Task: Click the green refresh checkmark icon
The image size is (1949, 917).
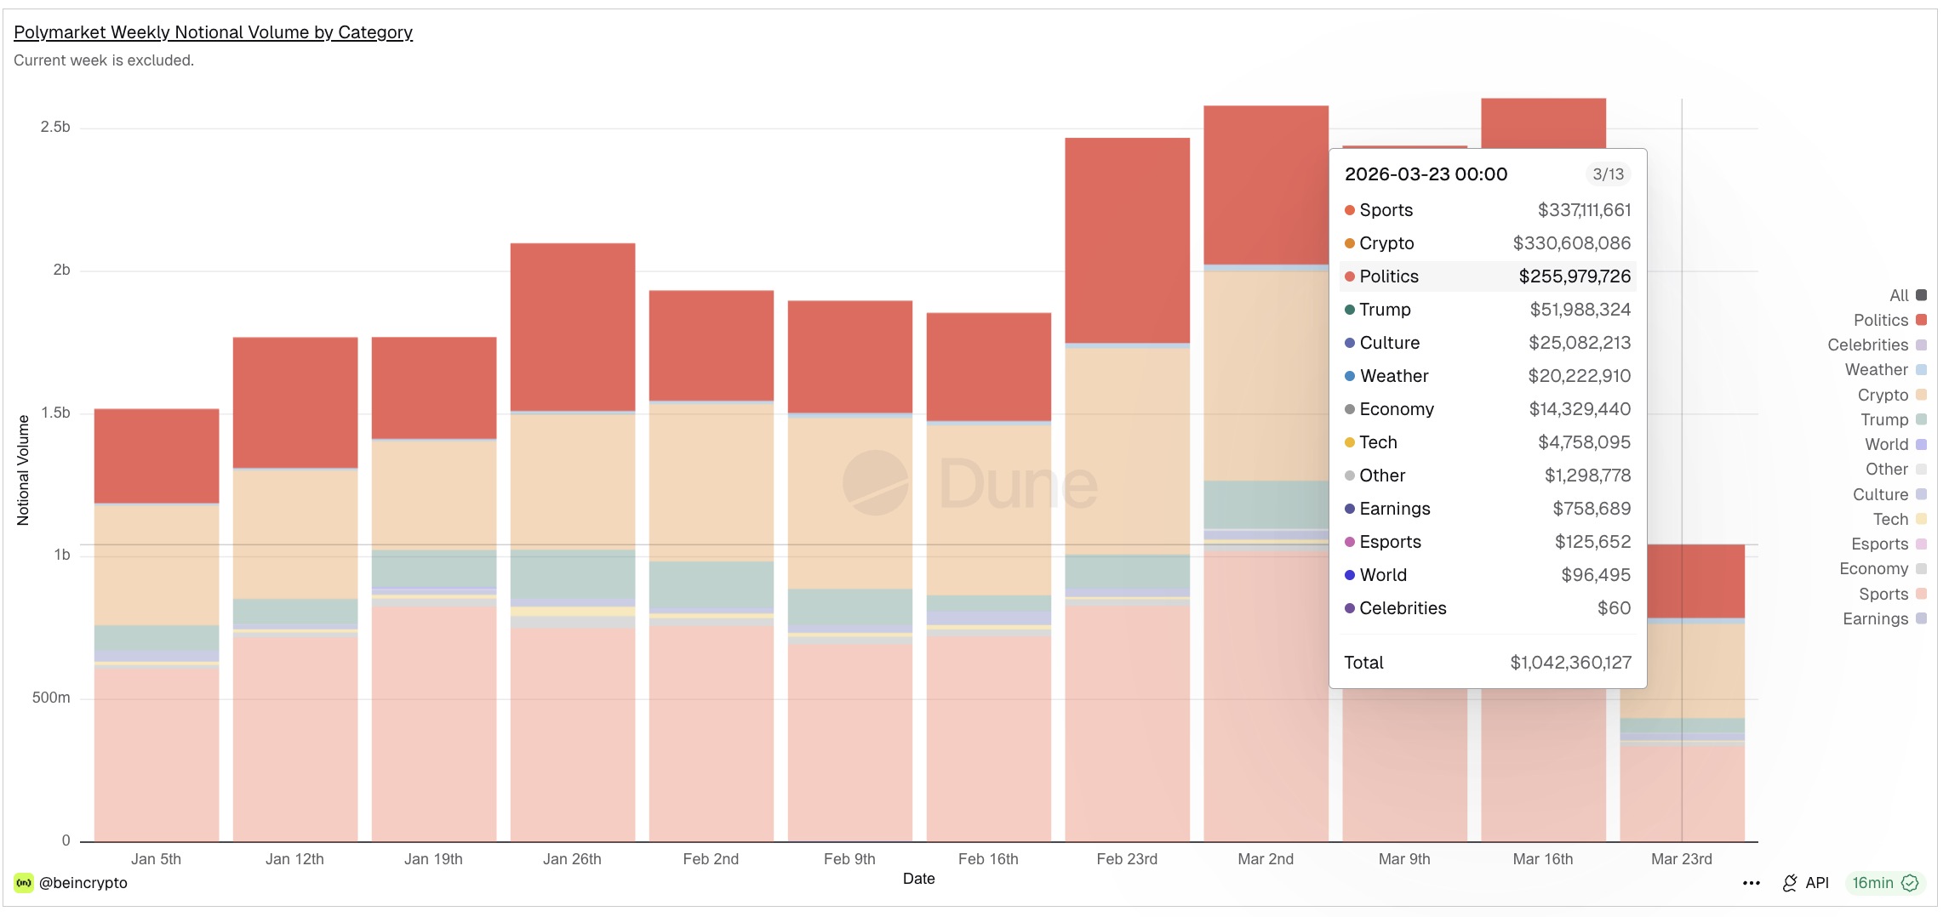Action: pos(1910,883)
